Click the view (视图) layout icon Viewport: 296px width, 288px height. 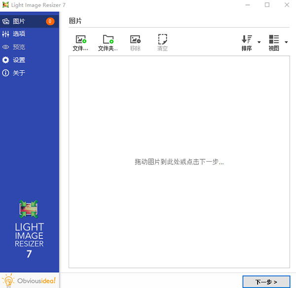[274, 39]
